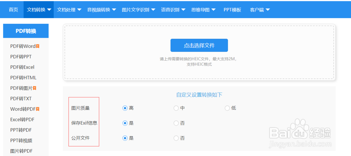Viewport: 351px width, 156px height.
Task: Select 是 for 公开文件
Action: [125, 138]
